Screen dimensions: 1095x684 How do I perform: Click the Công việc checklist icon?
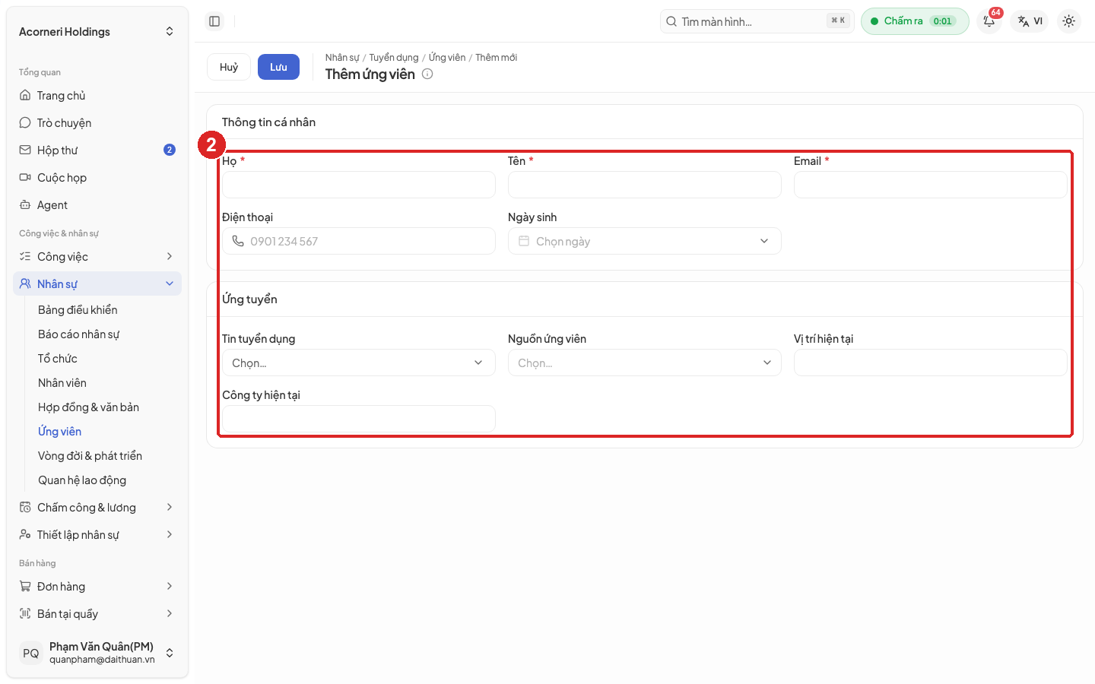[x=25, y=256]
